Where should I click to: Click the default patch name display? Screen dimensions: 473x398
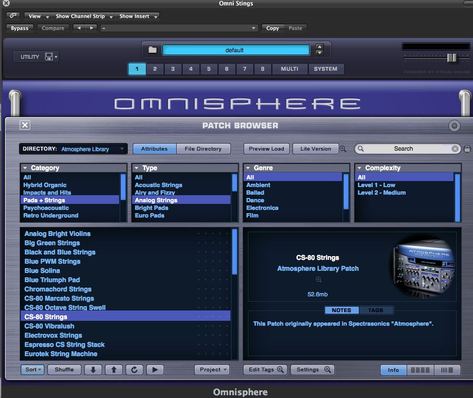coord(235,50)
